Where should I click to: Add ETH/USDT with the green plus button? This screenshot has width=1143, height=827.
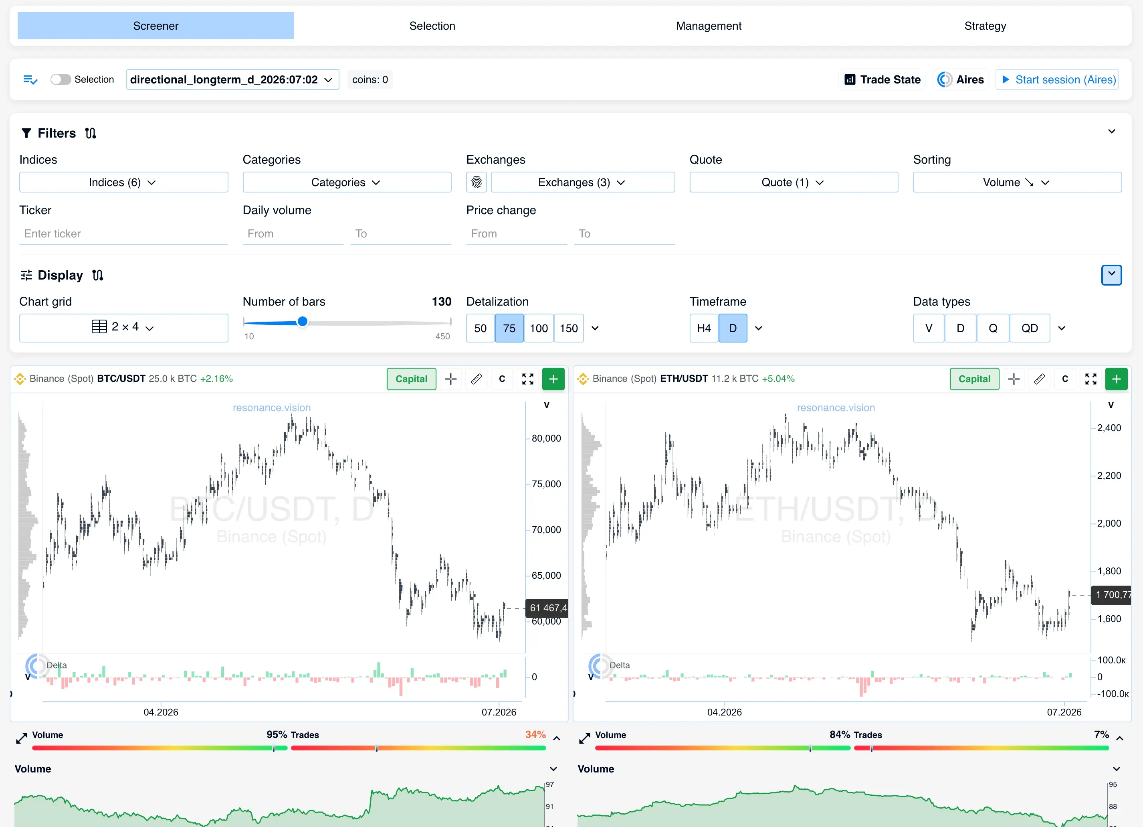click(x=1116, y=379)
